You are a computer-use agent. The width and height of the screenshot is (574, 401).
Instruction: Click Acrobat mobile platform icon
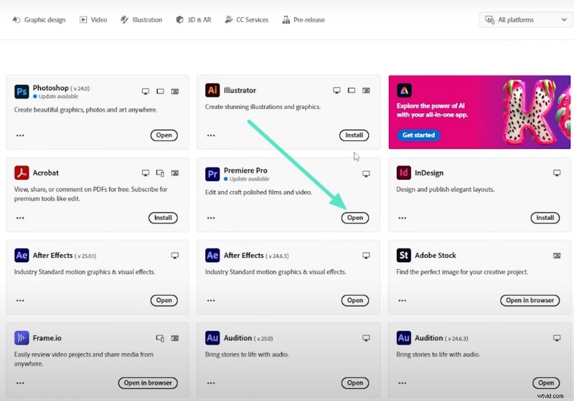pyautogui.click(x=160, y=173)
